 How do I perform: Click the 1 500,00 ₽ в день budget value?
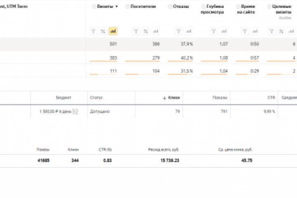tap(55, 111)
